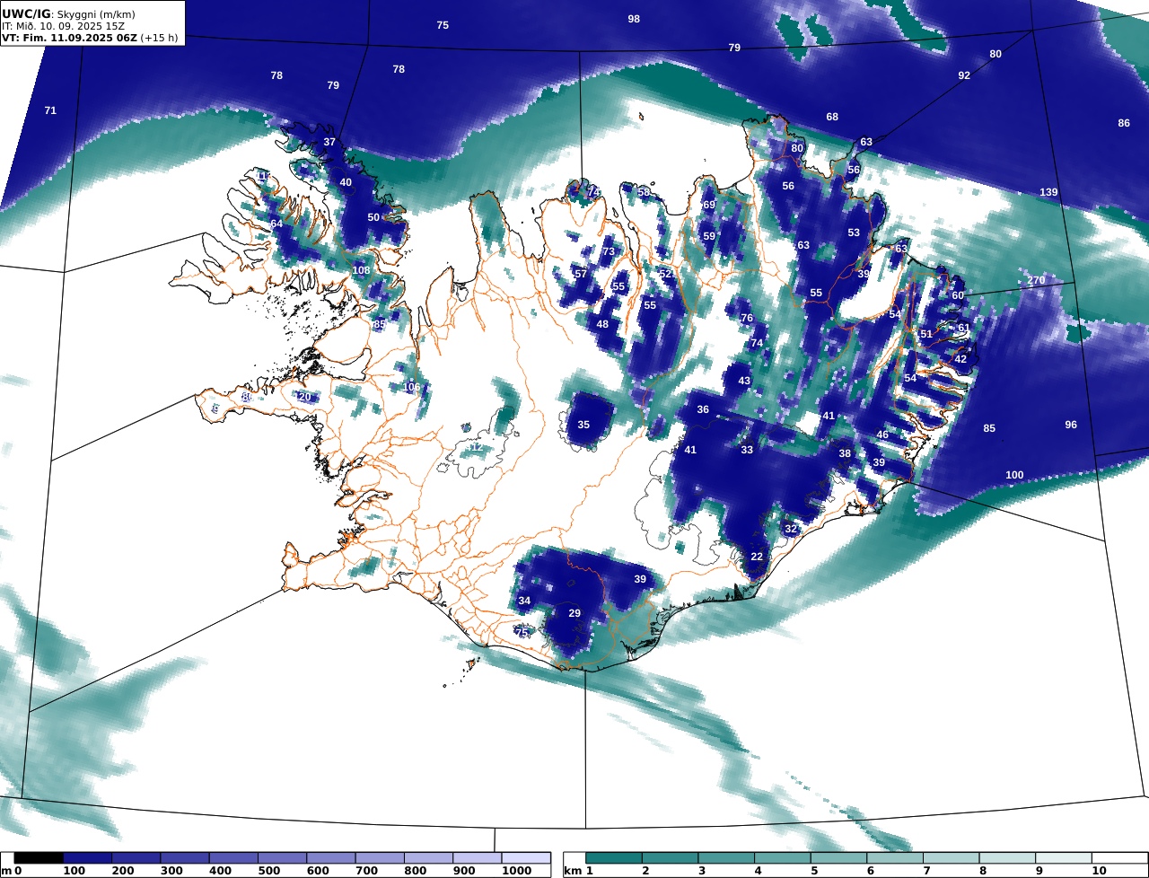
Task: Select the map value 108
Action: pyautogui.click(x=361, y=270)
